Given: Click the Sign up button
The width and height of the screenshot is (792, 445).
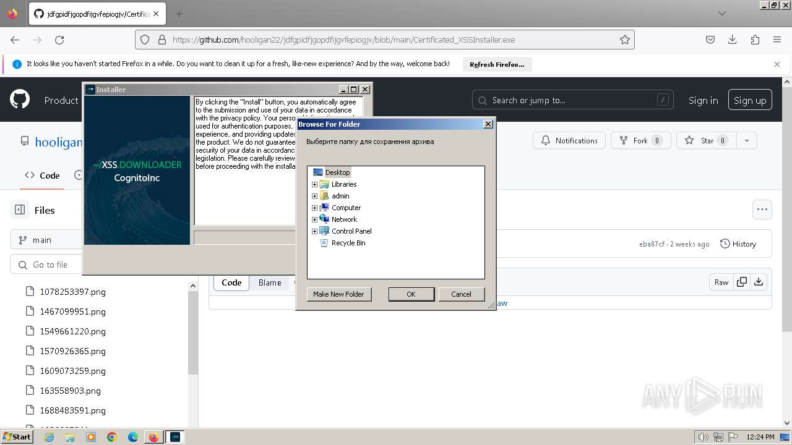Looking at the screenshot, I should [x=750, y=100].
